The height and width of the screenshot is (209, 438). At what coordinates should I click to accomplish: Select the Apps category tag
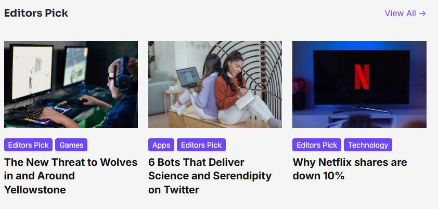(x=161, y=145)
